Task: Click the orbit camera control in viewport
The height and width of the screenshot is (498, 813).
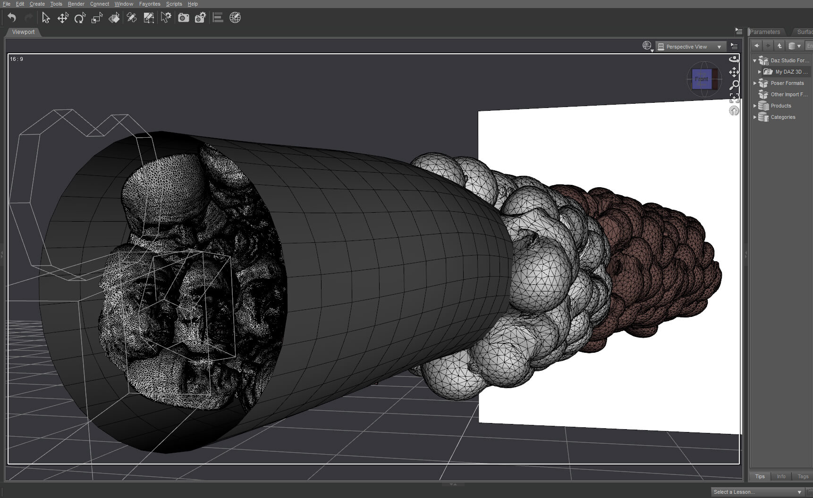Action: coord(734,59)
